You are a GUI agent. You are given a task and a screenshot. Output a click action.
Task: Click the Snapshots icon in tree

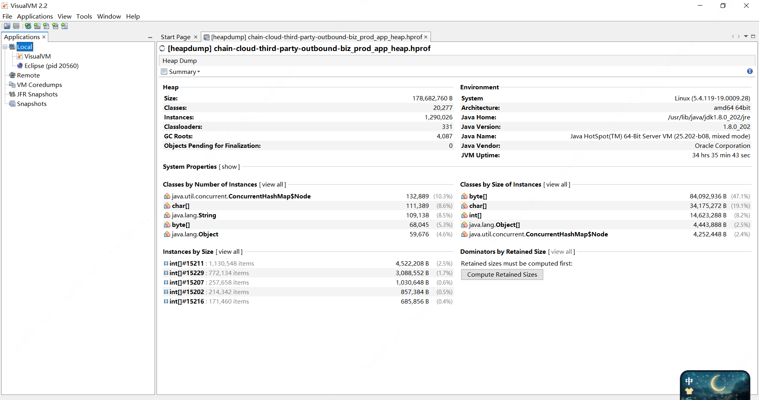(12, 104)
